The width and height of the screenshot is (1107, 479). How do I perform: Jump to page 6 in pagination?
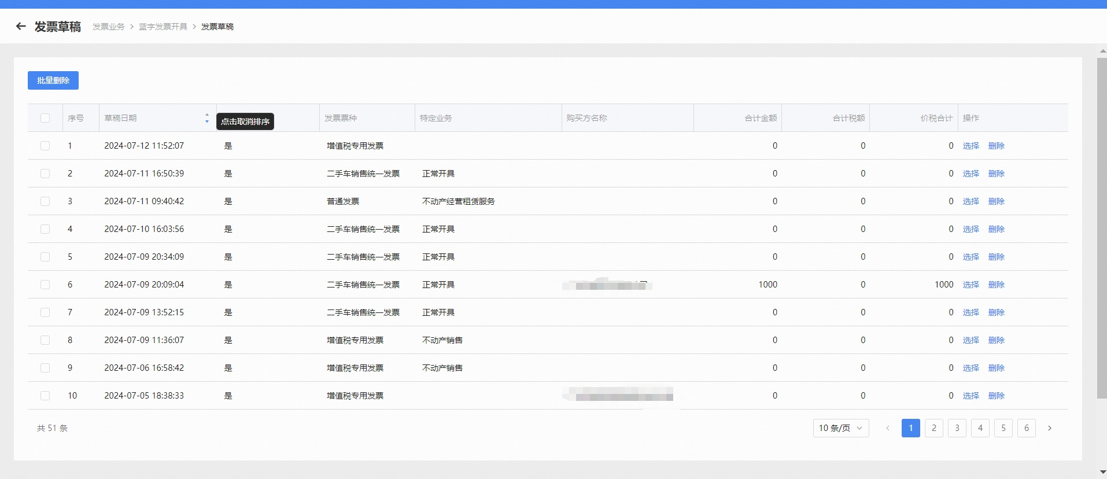pyautogui.click(x=1027, y=428)
